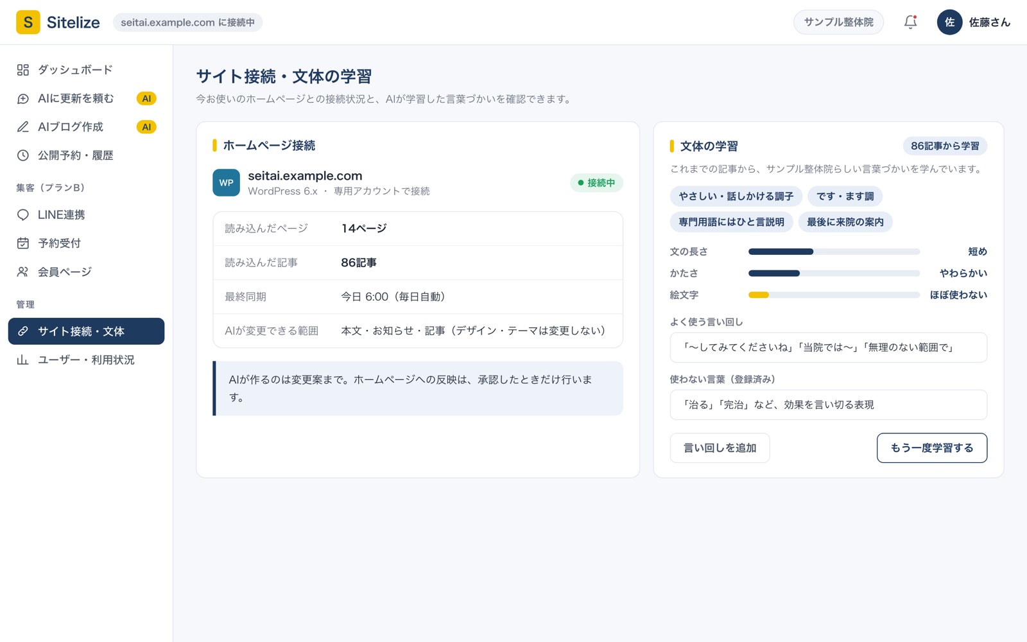Click the 専門用語にはひと言説明 tag
The image size is (1027, 642).
pyautogui.click(x=731, y=222)
